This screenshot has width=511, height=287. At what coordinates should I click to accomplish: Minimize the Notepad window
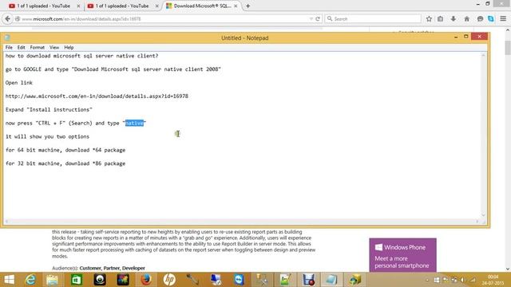coord(456,37)
